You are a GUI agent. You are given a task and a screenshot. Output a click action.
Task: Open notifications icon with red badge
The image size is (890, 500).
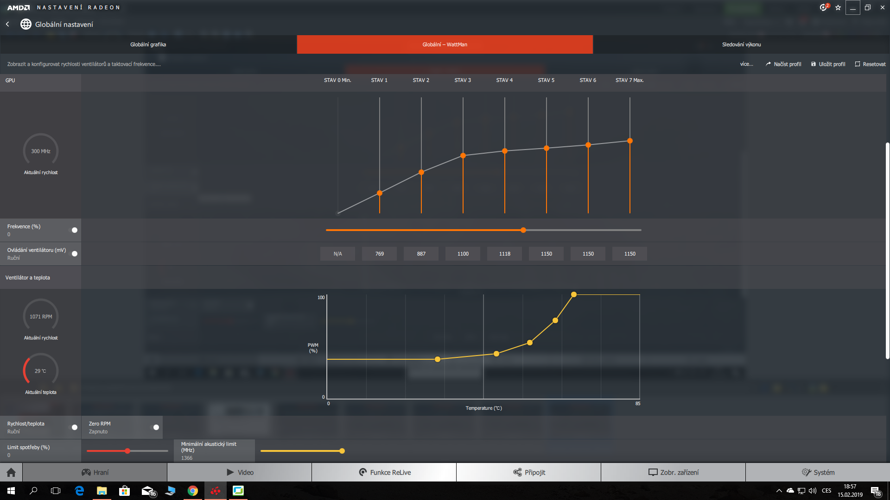pos(823,7)
